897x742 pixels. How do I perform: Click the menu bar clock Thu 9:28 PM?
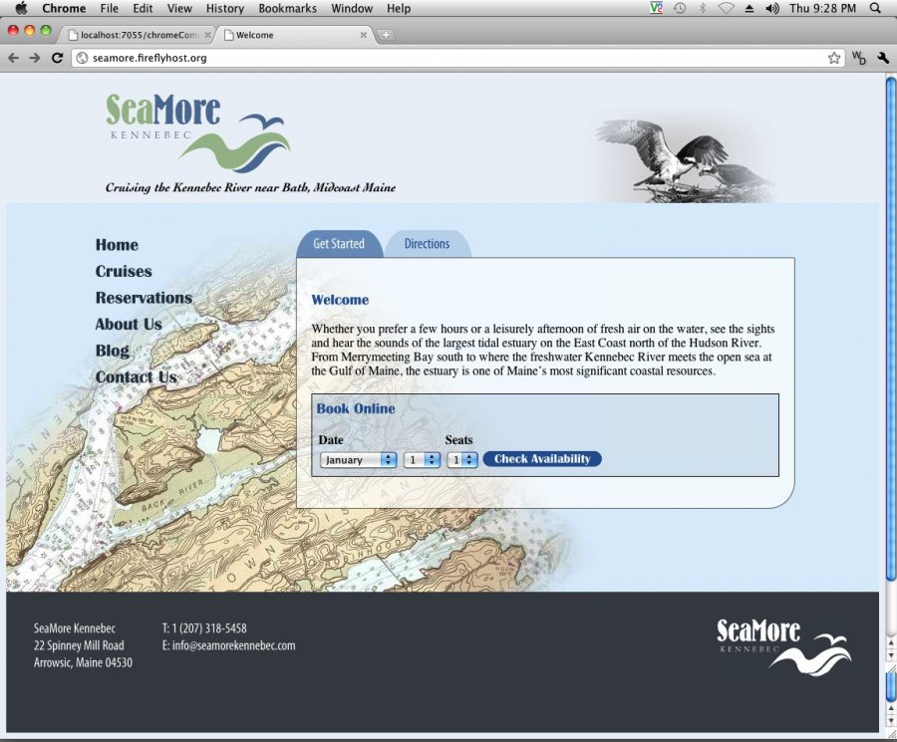tap(822, 8)
